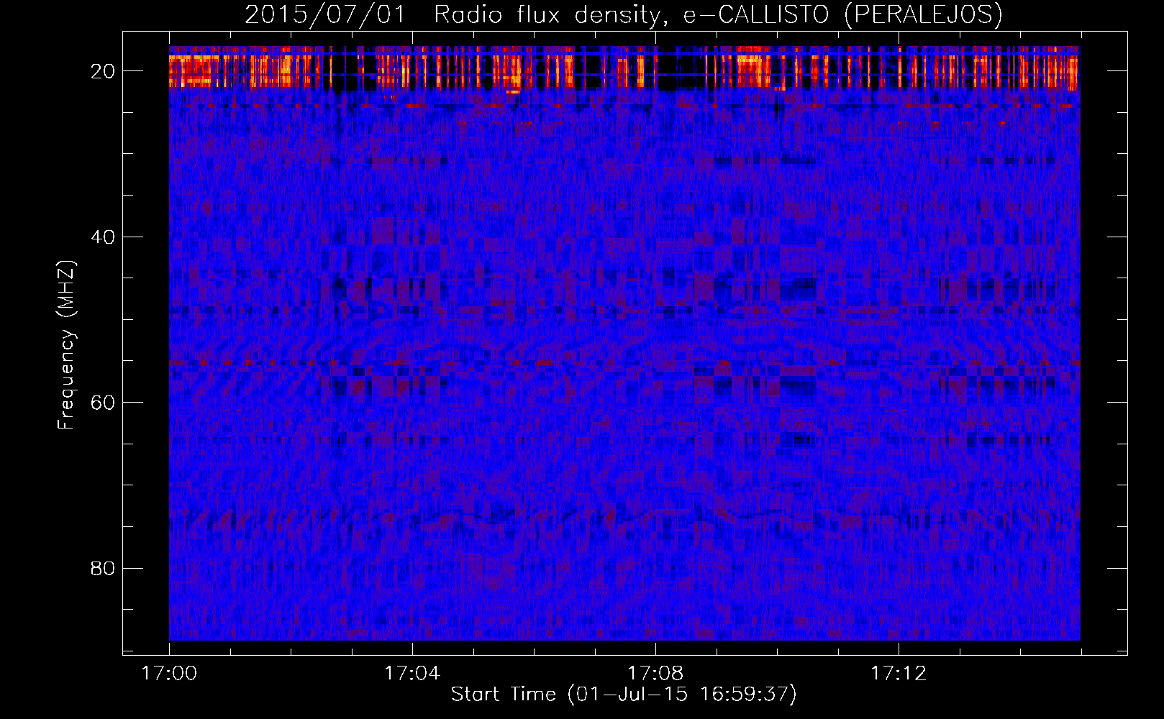This screenshot has width=1164, height=719.
Task: Click the 80 frequency tick label
Action: pos(103,569)
